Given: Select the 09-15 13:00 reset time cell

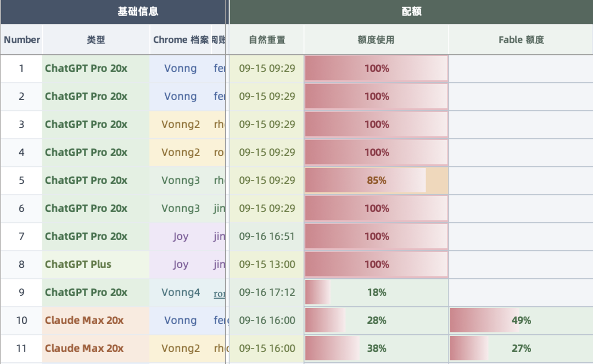Looking at the screenshot, I should (267, 264).
